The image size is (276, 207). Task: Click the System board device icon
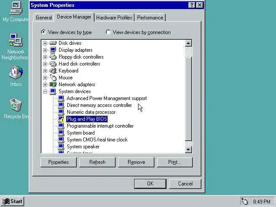click(61, 133)
